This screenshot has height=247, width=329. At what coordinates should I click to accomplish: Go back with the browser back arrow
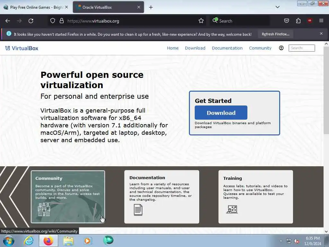point(8,21)
